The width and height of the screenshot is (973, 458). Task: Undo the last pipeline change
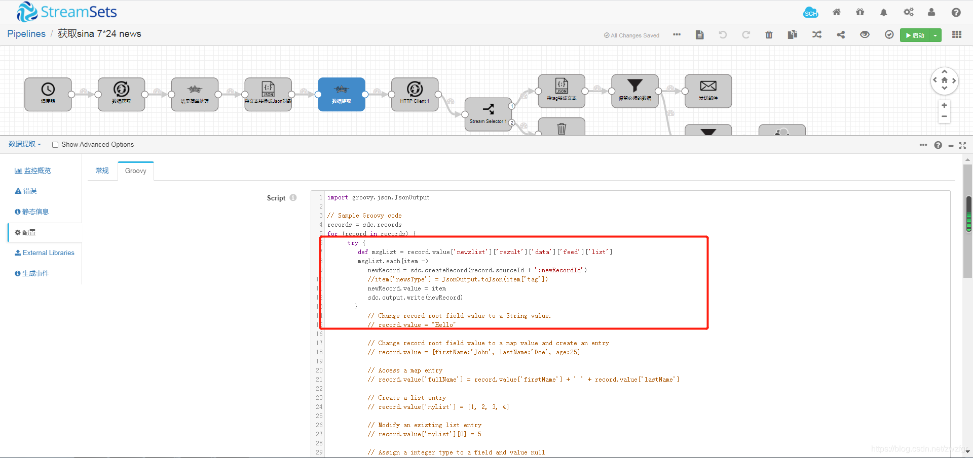click(x=723, y=34)
